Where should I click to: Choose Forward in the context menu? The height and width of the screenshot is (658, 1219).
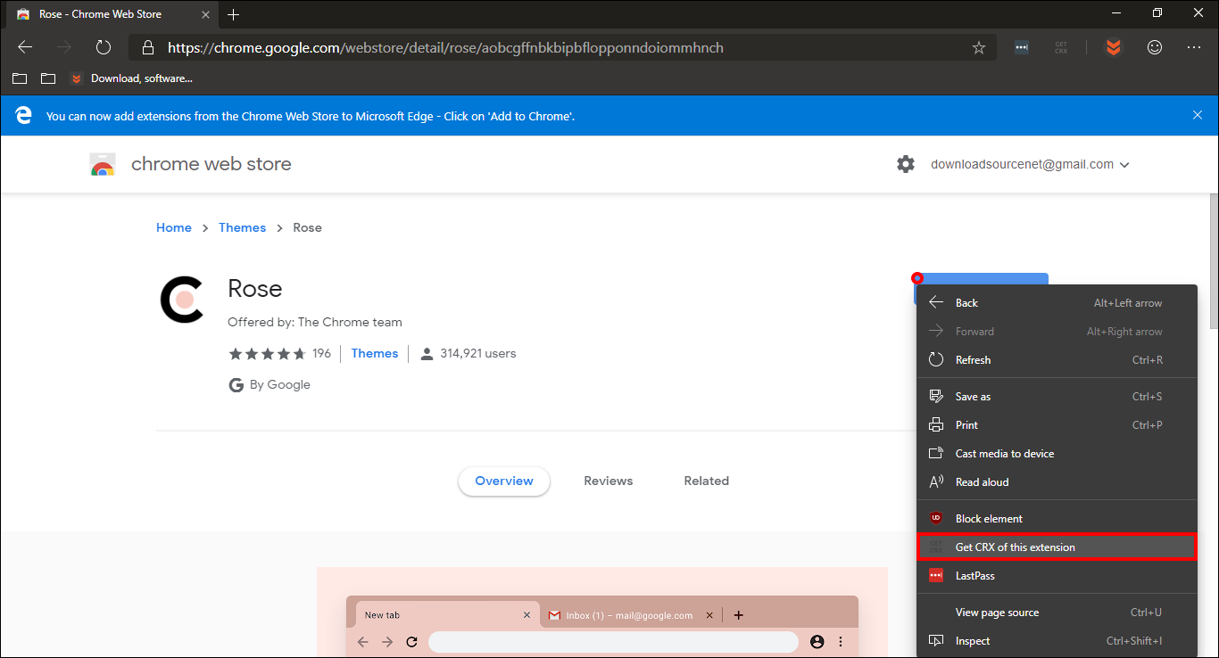[1057, 332]
